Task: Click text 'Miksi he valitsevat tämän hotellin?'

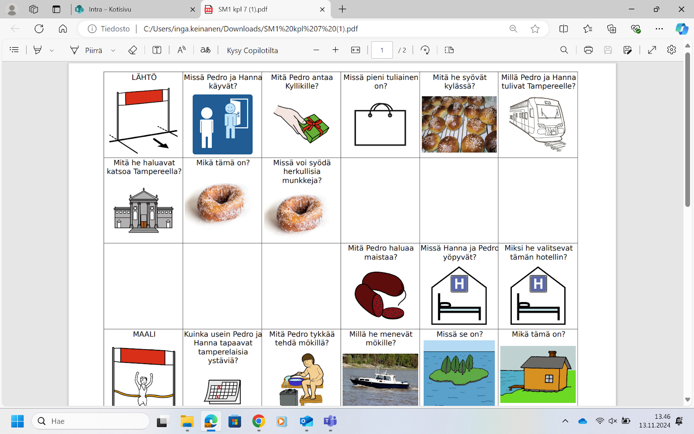Action: [538, 253]
